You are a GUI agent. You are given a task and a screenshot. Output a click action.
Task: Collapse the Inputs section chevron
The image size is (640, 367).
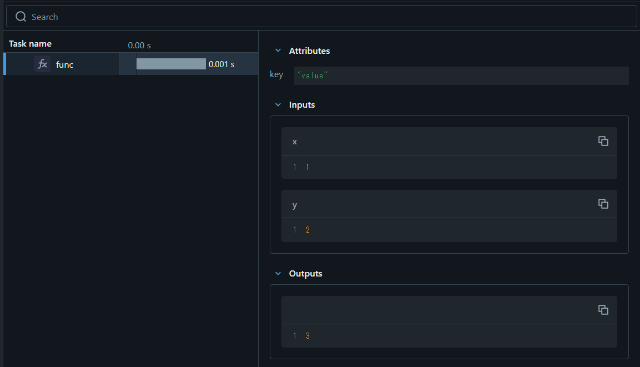pos(278,104)
